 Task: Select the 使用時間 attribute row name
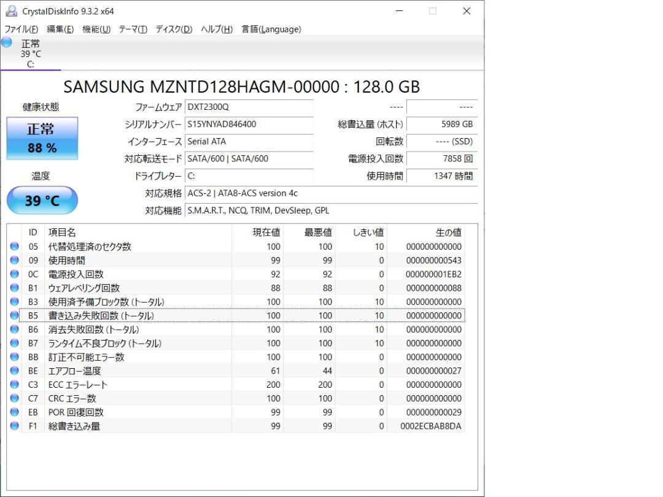coord(66,260)
